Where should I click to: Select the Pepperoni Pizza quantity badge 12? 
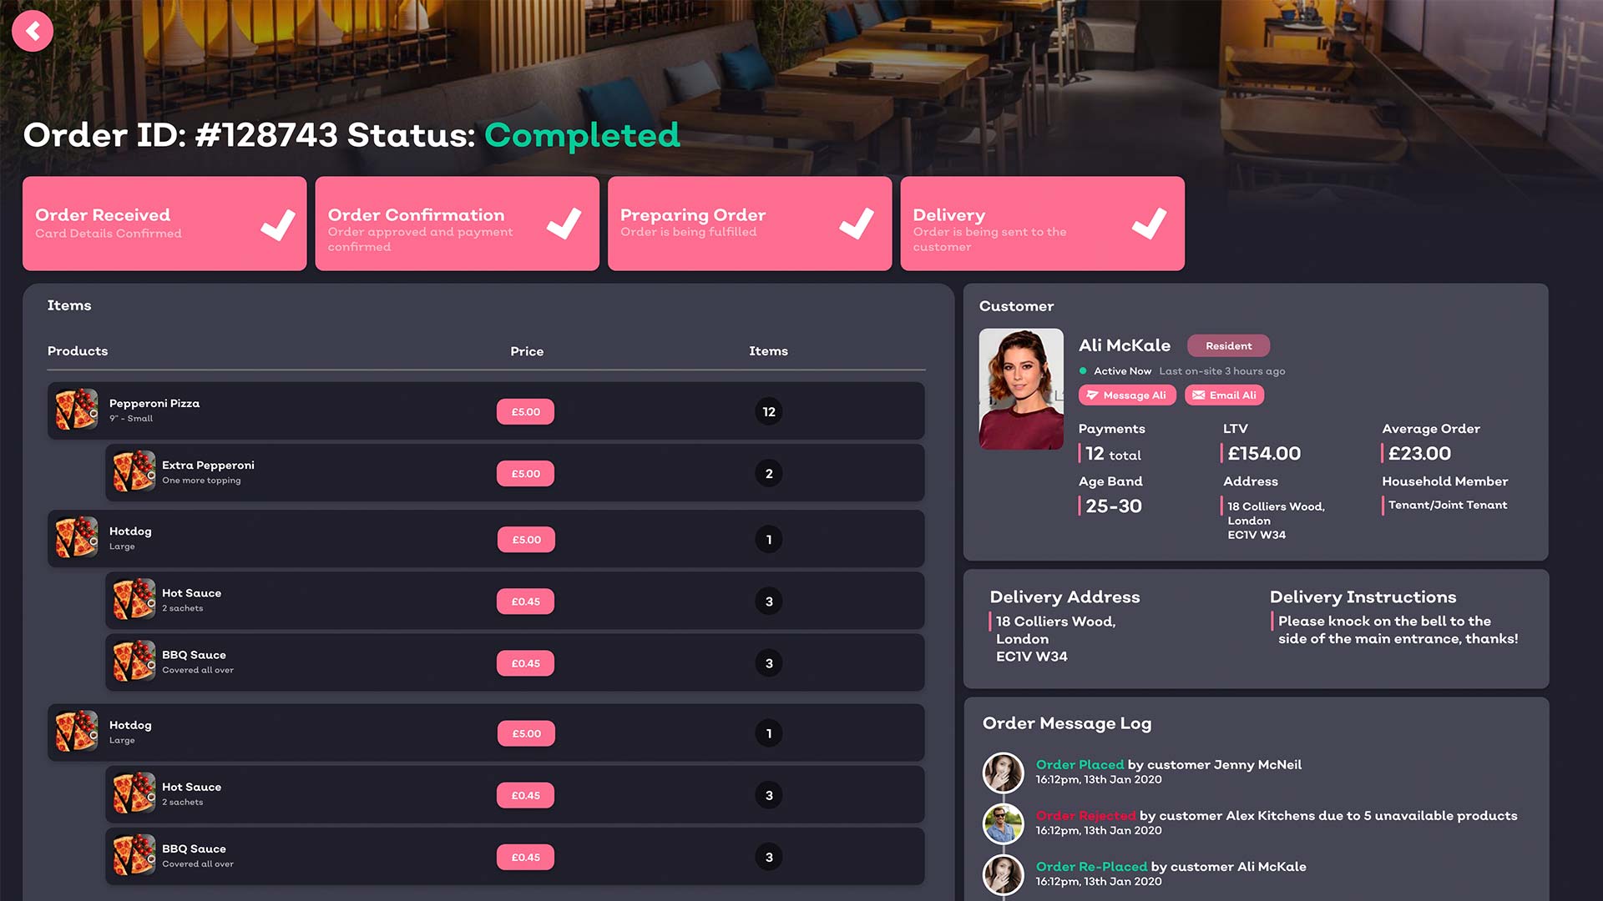pyautogui.click(x=768, y=411)
